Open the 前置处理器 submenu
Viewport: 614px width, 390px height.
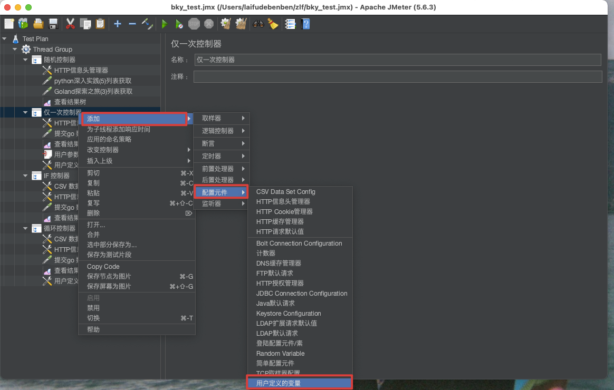coord(221,169)
